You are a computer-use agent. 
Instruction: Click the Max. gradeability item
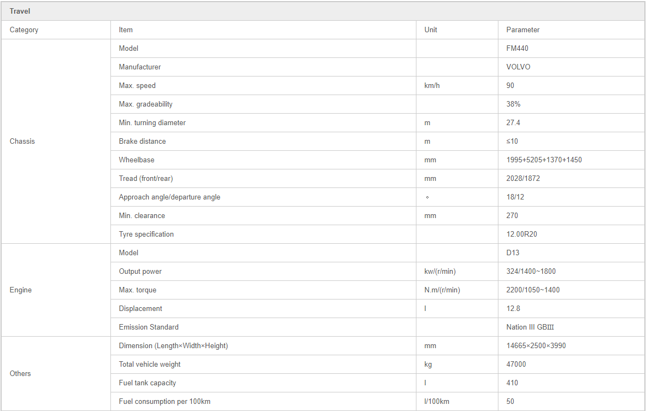[145, 104]
